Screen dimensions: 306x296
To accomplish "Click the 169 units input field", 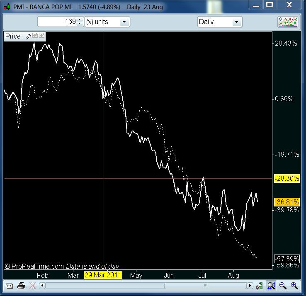I will click(57, 22).
